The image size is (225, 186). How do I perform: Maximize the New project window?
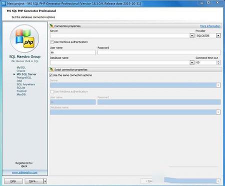(208, 3)
